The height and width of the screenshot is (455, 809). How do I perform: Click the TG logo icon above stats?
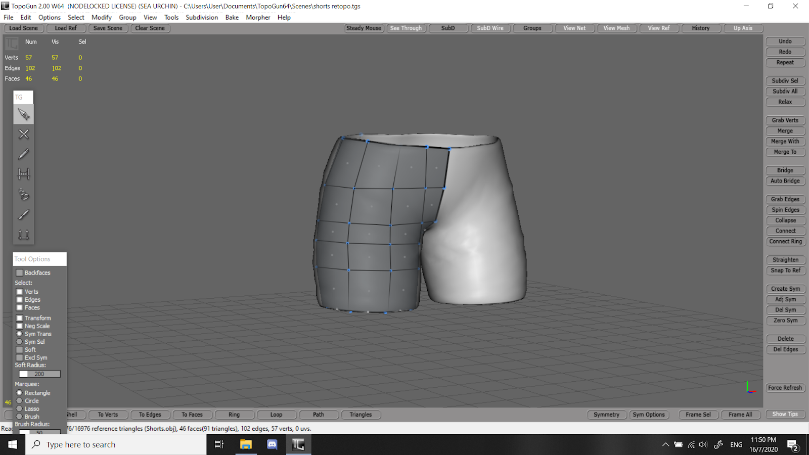pyautogui.click(x=12, y=43)
